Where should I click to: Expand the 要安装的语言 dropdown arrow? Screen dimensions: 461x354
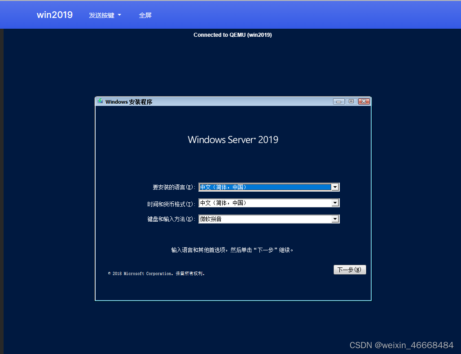(x=335, y=187)
